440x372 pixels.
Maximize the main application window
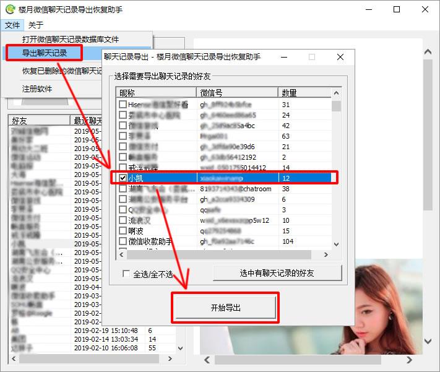click(x=397, y=9)
